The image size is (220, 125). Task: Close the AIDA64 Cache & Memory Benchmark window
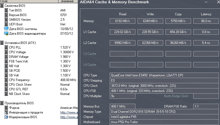[x=218, y=2]
